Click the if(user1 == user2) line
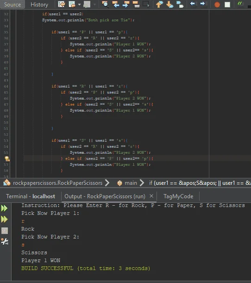Screen dimensions: 251x283 click(63, 14)
